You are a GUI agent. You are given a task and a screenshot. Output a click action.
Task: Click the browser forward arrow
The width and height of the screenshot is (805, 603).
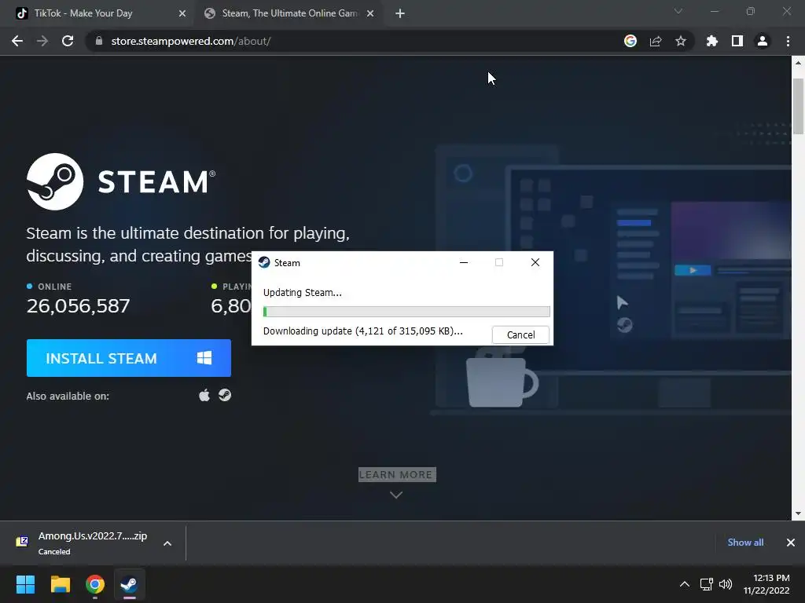coord(42,41)
